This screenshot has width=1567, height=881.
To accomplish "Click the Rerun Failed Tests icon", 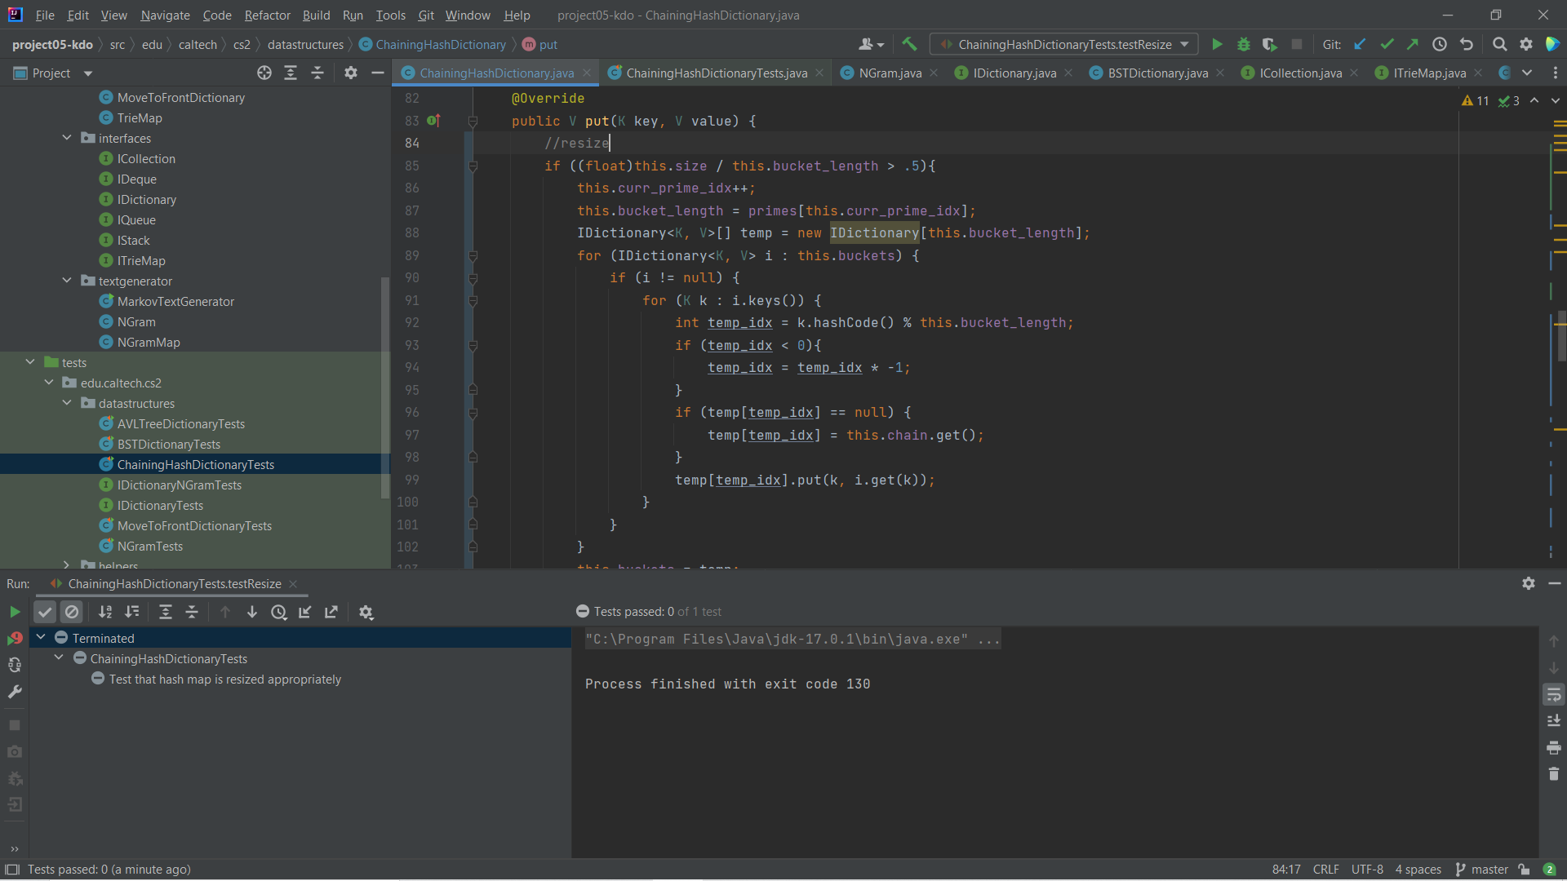I will point(15,638).
